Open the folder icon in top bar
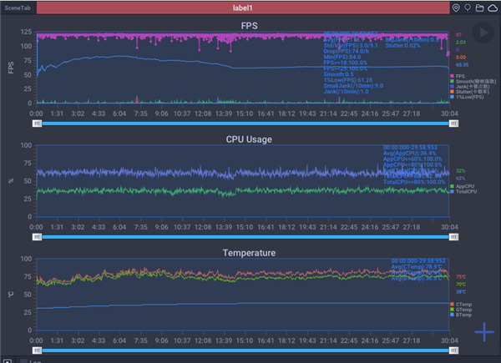Image resolution: width=501 pixels, height=363 pixels. click(x=479, y=8)
